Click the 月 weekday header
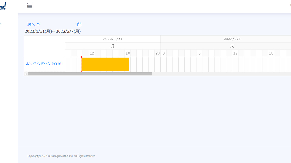Image resolution: width=291 pixels, height=163 pixels. coord(113,46)
